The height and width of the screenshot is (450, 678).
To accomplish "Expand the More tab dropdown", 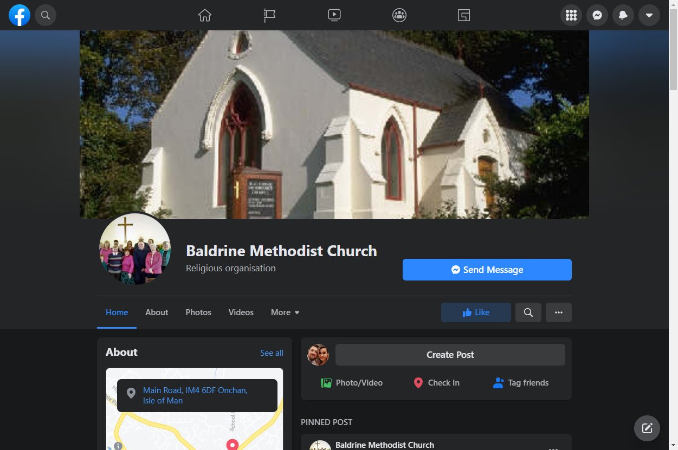I will tap(285, 312).
